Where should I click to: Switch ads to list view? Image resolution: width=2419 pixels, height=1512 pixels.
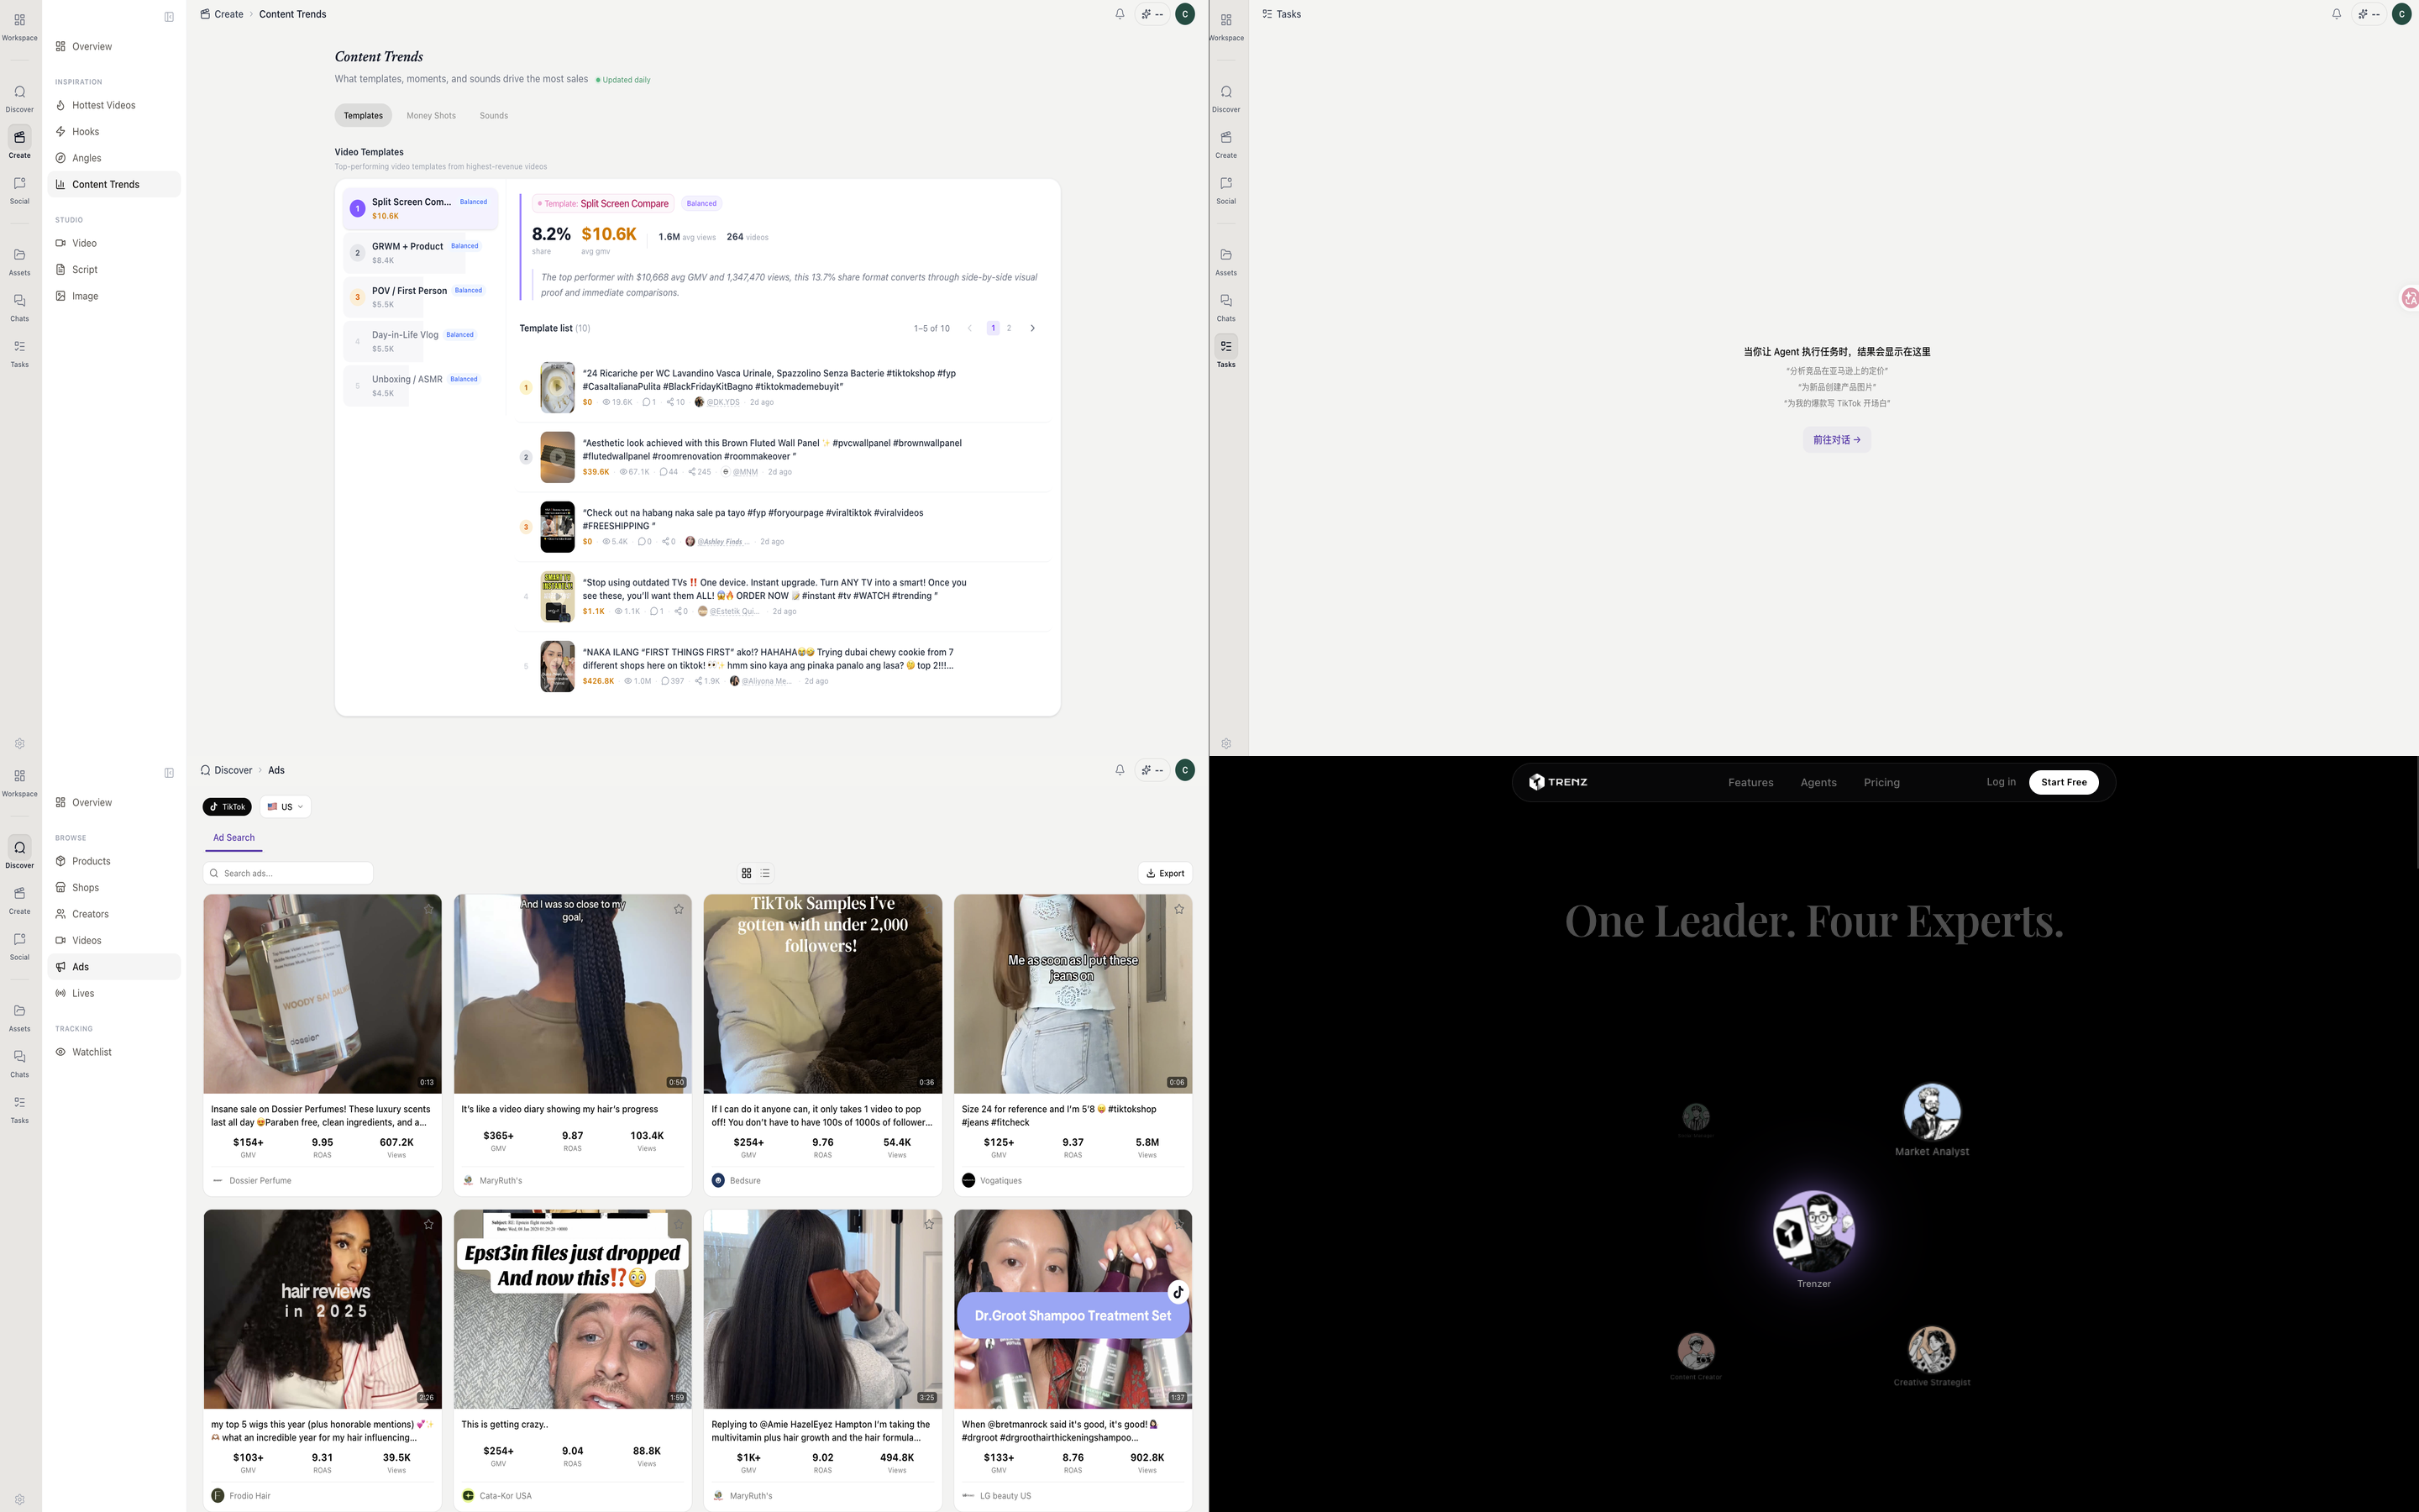point(766,873)
